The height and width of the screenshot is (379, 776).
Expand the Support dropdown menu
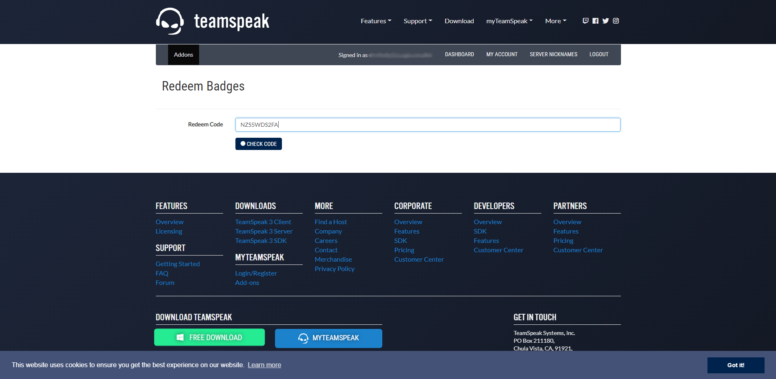point(418,21)
